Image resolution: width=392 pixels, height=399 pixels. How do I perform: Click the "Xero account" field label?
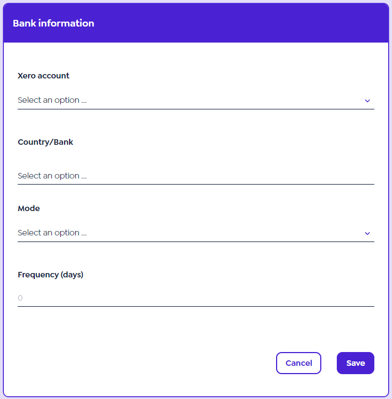(44, 76)
